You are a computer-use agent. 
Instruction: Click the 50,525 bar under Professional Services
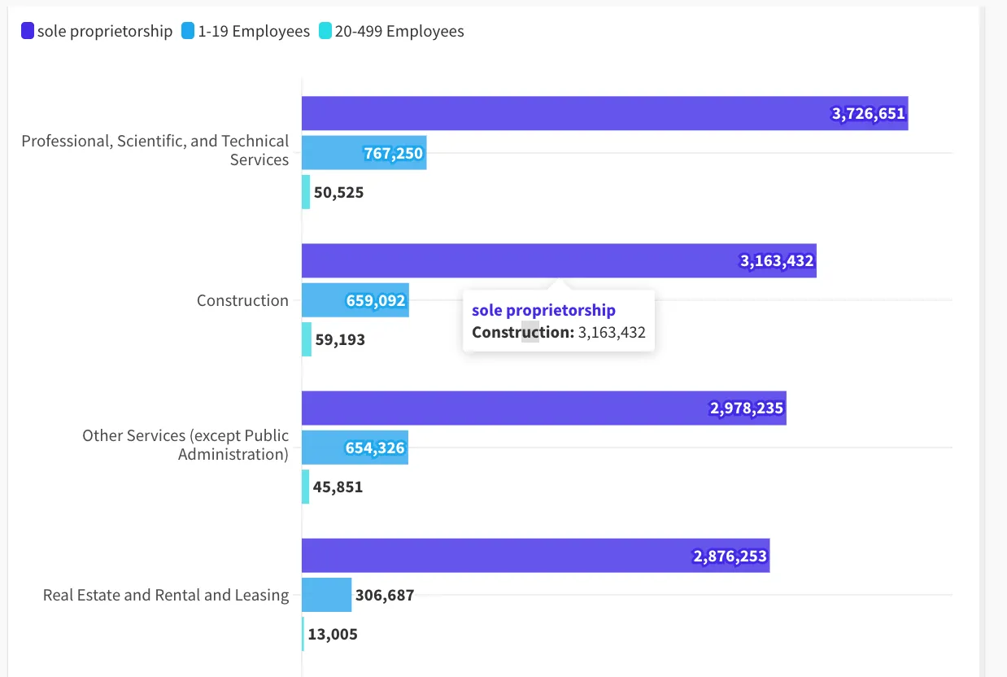306,192
